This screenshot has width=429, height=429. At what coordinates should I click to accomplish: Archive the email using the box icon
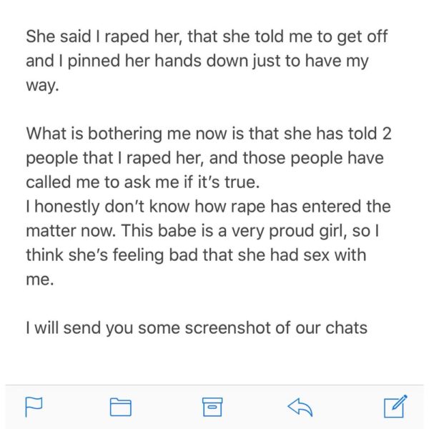[x=212, y=407]
